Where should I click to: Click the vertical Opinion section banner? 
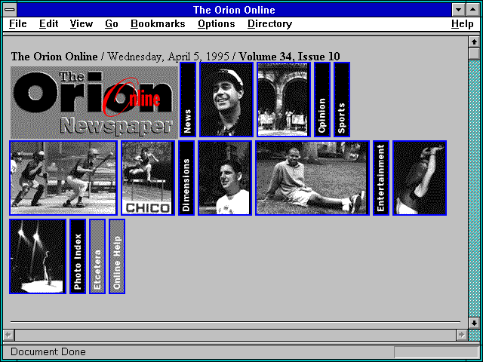pyautogui.click(x=322, y=100)
